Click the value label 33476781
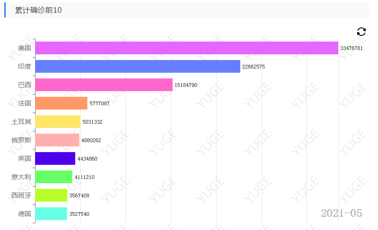Viewport: 378px width, 230px height. (x=351, y=48)
